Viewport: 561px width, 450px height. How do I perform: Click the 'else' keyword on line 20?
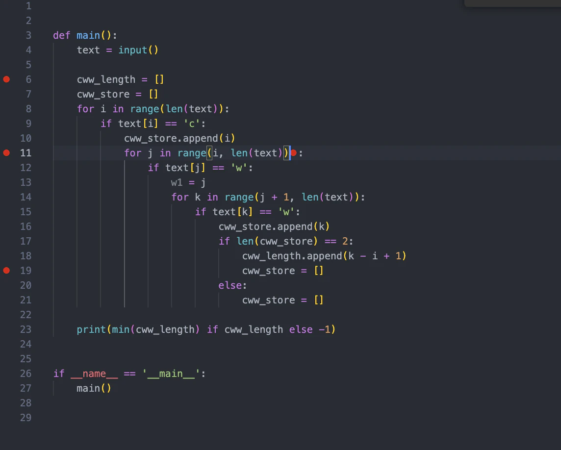230,285
